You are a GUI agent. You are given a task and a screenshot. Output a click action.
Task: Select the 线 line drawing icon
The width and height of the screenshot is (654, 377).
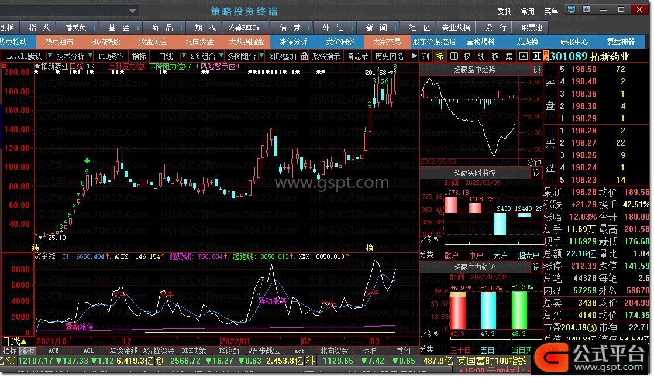point(481,56)
